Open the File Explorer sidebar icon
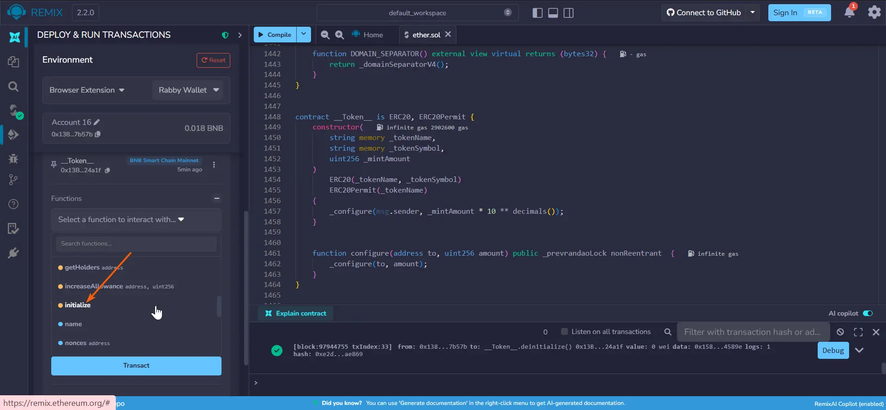 point(13,62)
